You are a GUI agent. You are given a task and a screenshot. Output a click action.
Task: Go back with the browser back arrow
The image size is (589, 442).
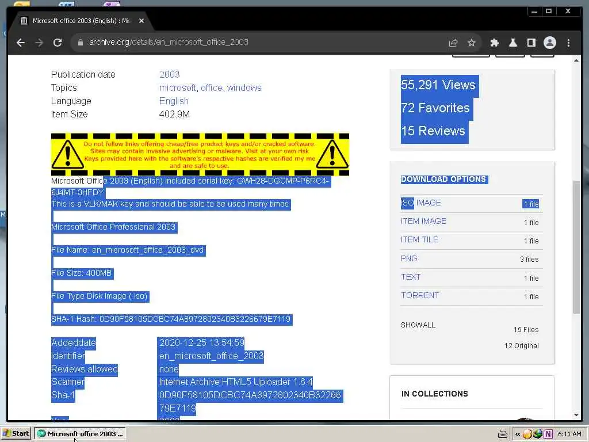pyautogui.click(x=21, y=43)
